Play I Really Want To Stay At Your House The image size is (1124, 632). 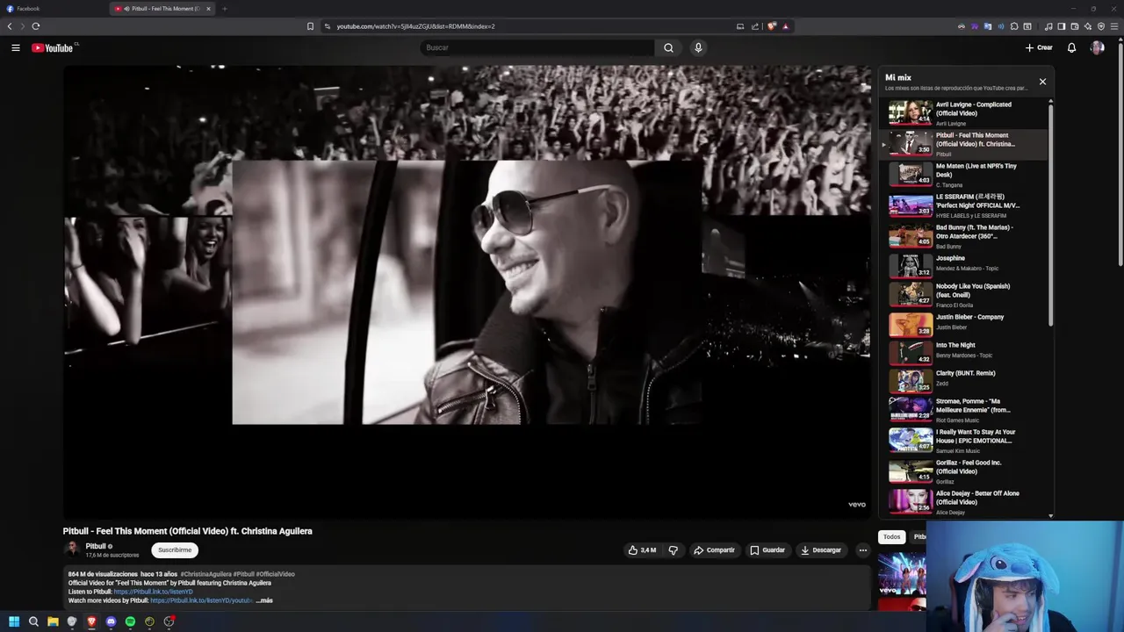click(x=963, y=441)
